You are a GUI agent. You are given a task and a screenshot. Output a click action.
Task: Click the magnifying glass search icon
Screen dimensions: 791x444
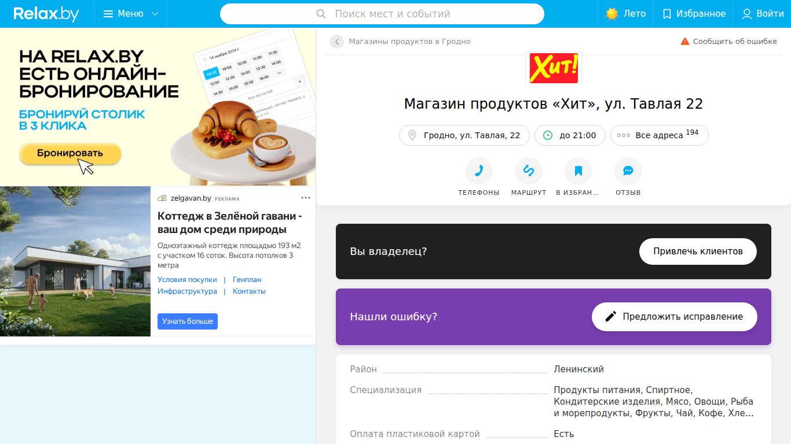pos(321,14)
